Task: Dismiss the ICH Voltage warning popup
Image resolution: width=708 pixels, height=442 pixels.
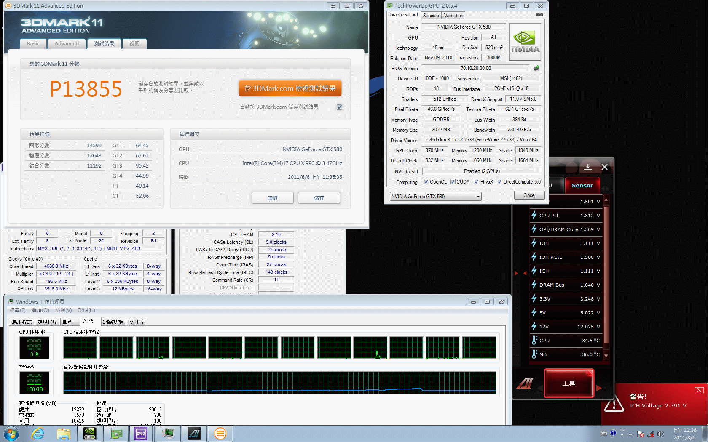Action: pos(699,390)
